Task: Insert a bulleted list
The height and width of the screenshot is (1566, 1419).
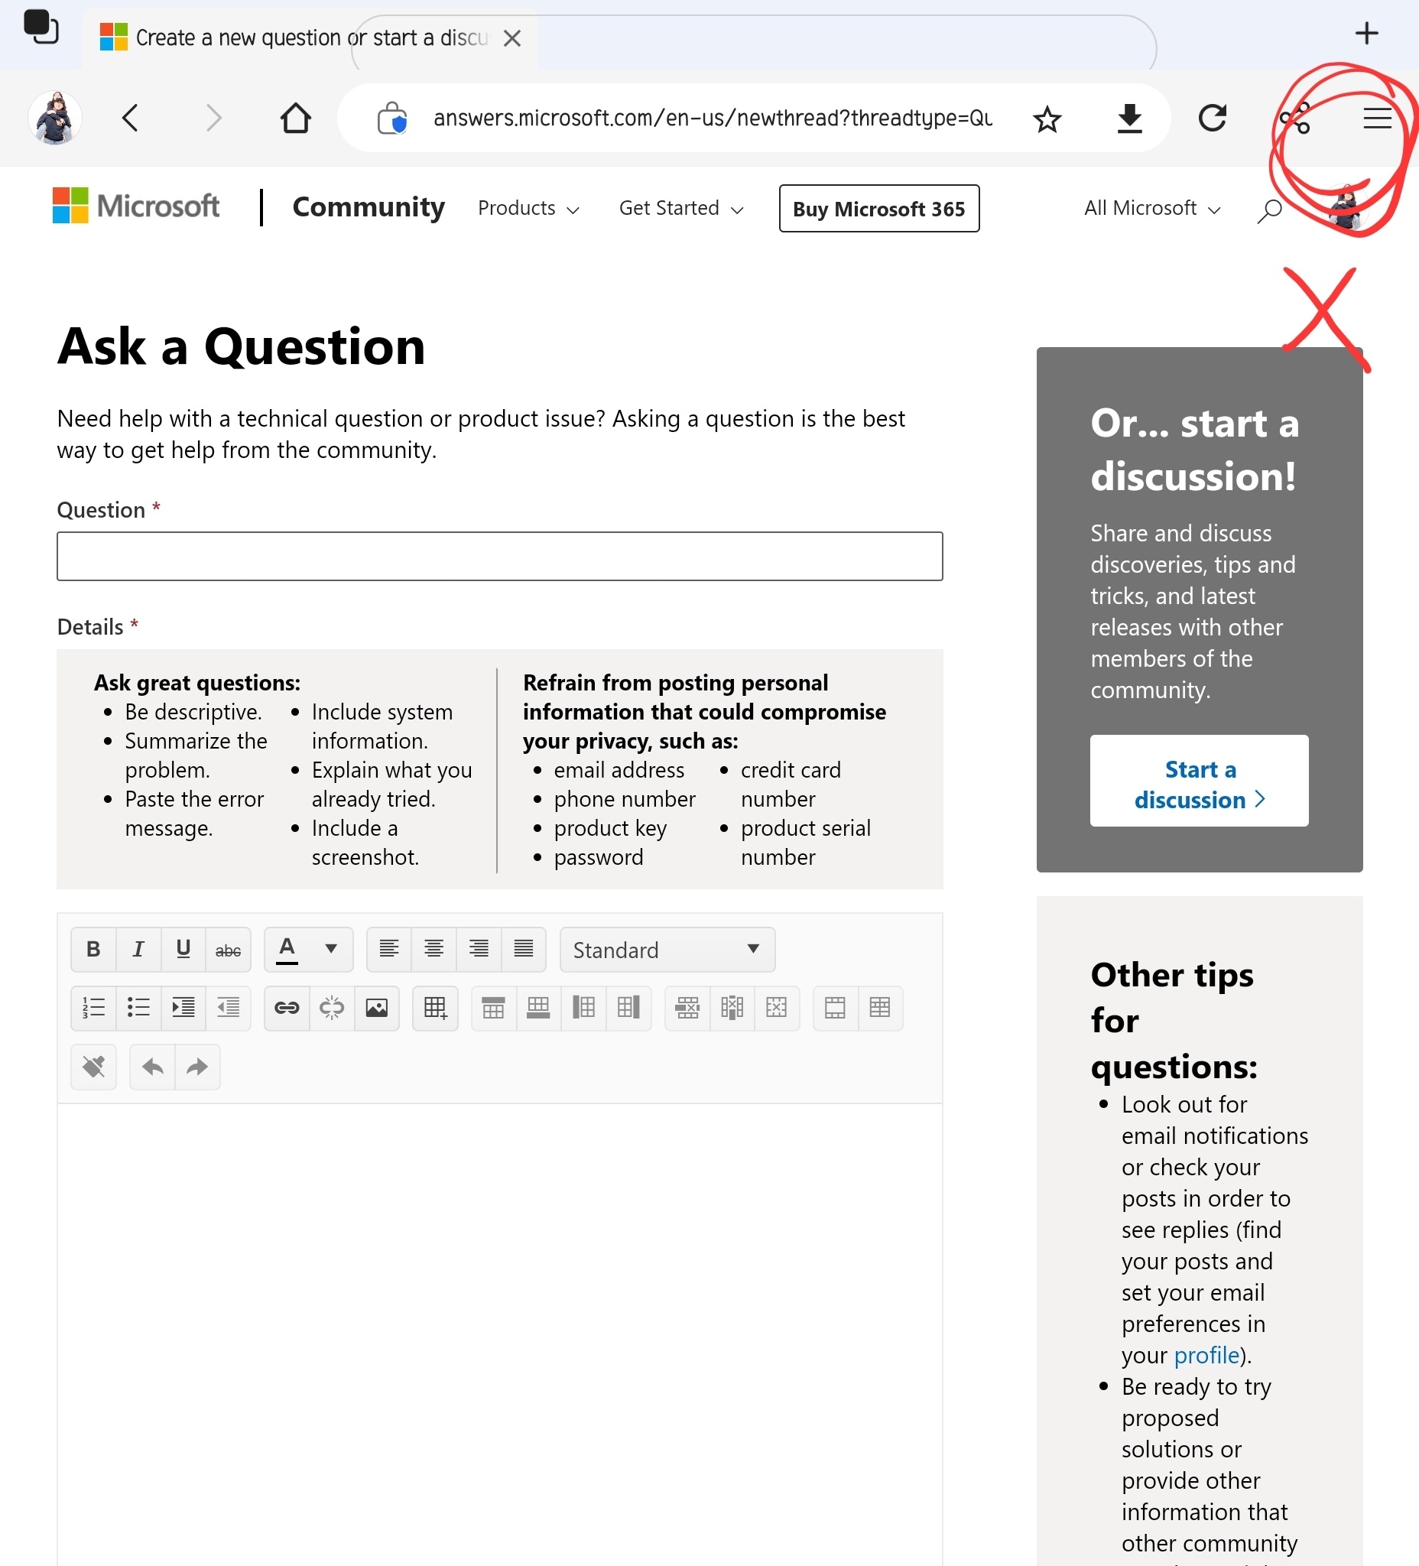Action: click(138, 1009)
